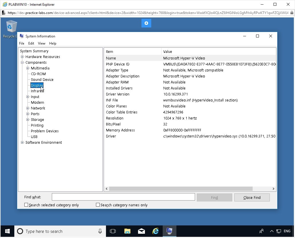295x238 pixels.
Task: Expand the Ports node
Action: tap(28, 114)
